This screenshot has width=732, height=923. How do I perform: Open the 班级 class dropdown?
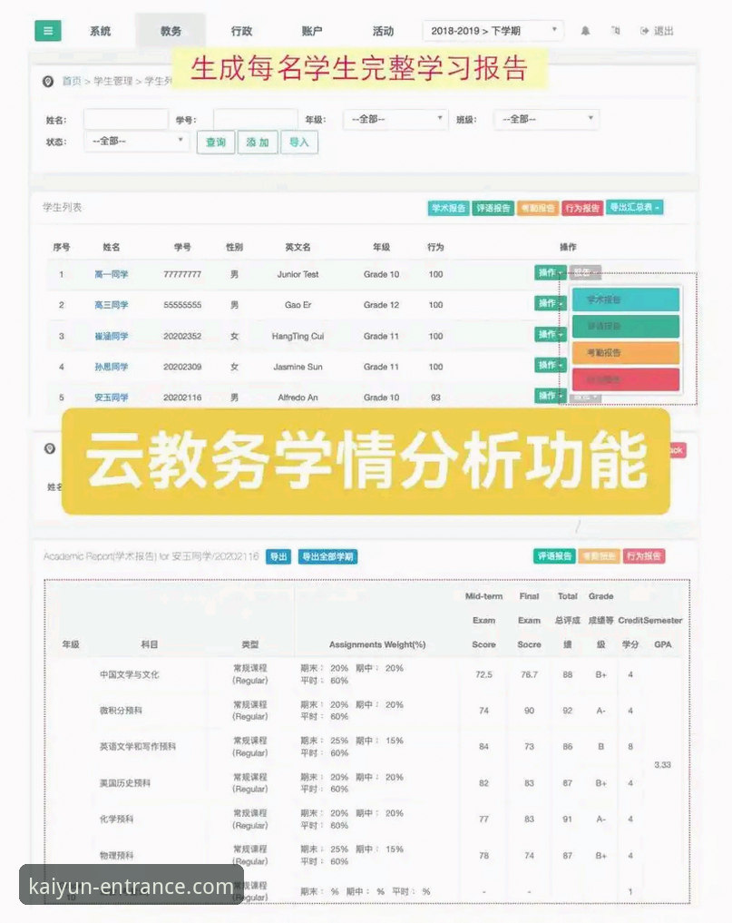pyautogui.click(x=545, y=118)
